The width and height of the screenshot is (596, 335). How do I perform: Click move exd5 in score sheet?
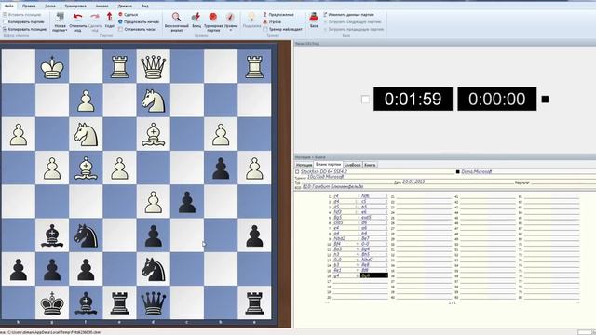(366, 217)
